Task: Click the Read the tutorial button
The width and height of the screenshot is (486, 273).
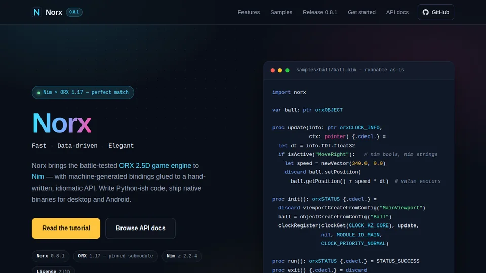Action: (x=66, y=228)
